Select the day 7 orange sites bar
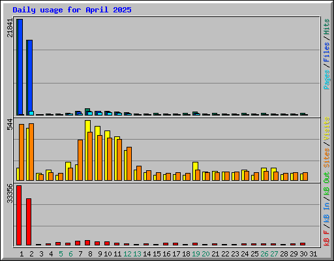Image resolution: width=334 pixels, height=261 pixels. (80, 160)
